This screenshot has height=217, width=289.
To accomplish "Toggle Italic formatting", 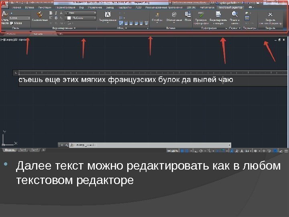I will coord(56,13).
